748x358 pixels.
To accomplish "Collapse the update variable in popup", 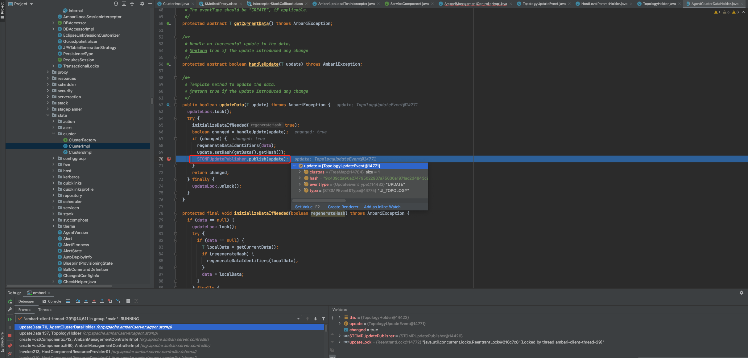I will 295,166.
